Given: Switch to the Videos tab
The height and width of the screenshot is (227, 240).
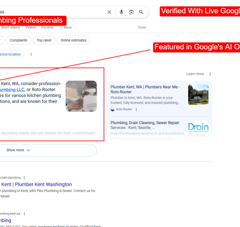Looking at the screenshot, I should tap(31, 27).
